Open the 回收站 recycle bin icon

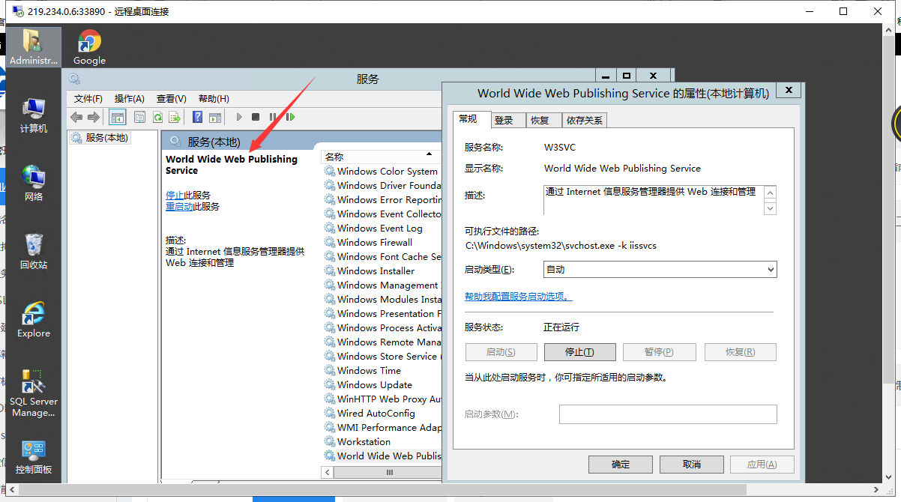click(x=34, y=252)
